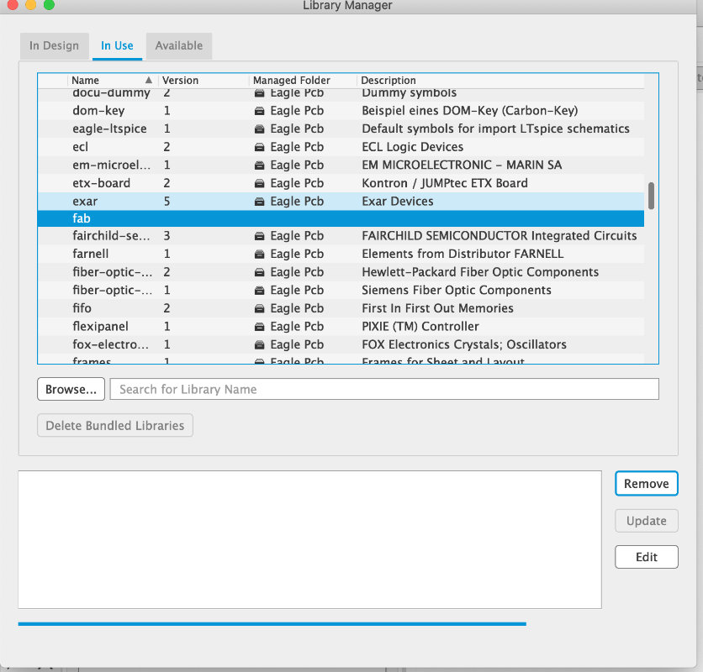703x672 pixels.
Task: Click the Delete Bundled Libraries button
Action: pyautogui.click(x=114, y=425)
